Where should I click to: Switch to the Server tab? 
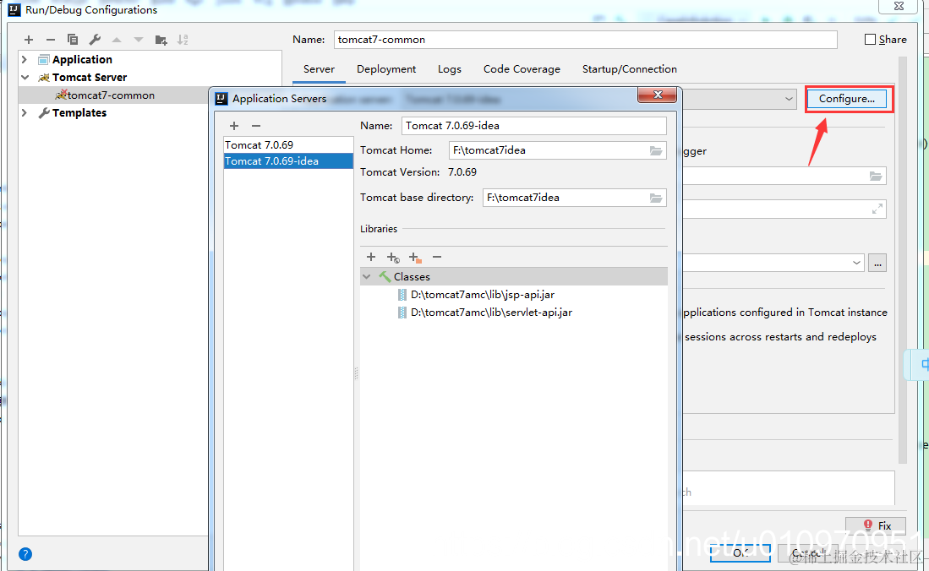pos(319,69)
